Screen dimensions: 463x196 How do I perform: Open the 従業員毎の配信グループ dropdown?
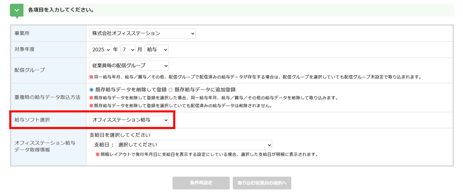[129, 66]
